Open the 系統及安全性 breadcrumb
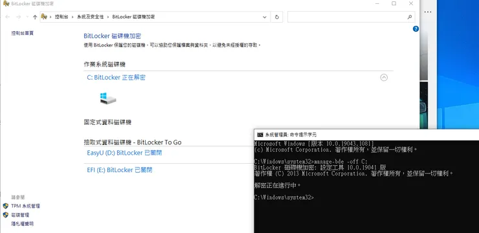479x233 pixels. (x=90, y=17)
